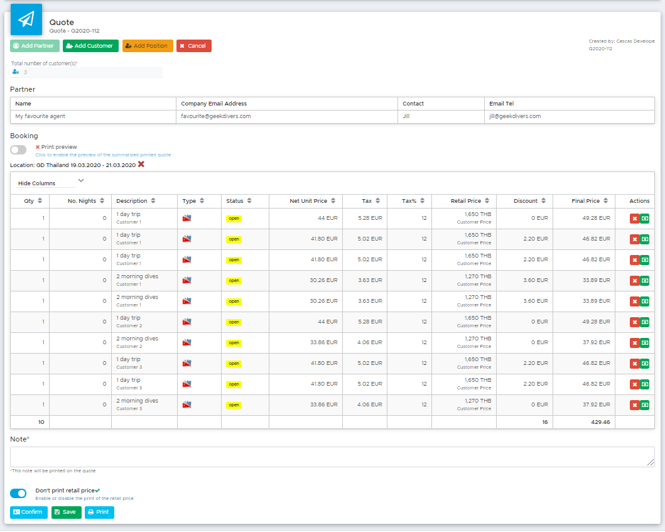Image resolution: width=665 pixels, height=532 pixels.
Task: Delete Customer 2's 2 morning dives row
Action: [x=634, y=343]
